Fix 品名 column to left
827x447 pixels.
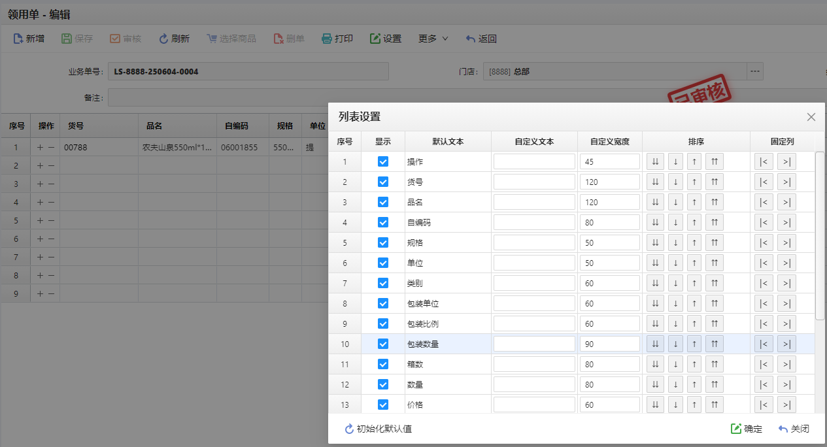tap(764, 202)
